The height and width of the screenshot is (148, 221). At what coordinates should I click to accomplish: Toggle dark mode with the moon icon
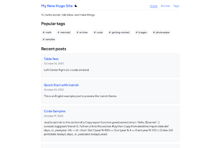tap(76, 6)
